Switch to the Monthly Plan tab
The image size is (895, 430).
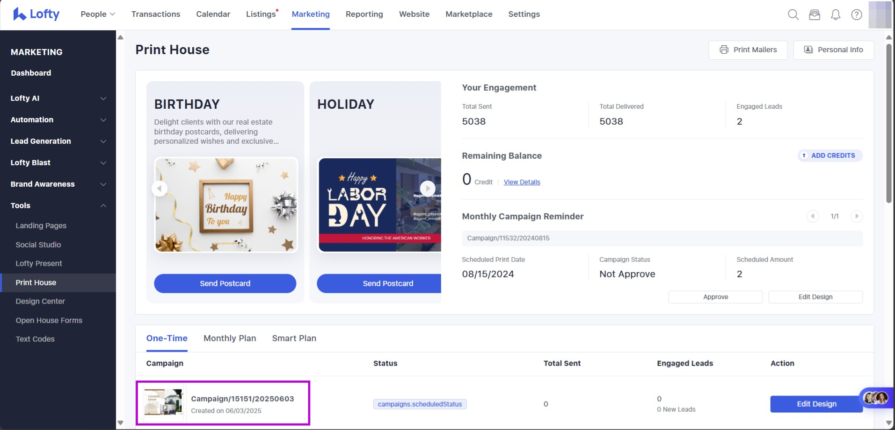tap(230, 338)
